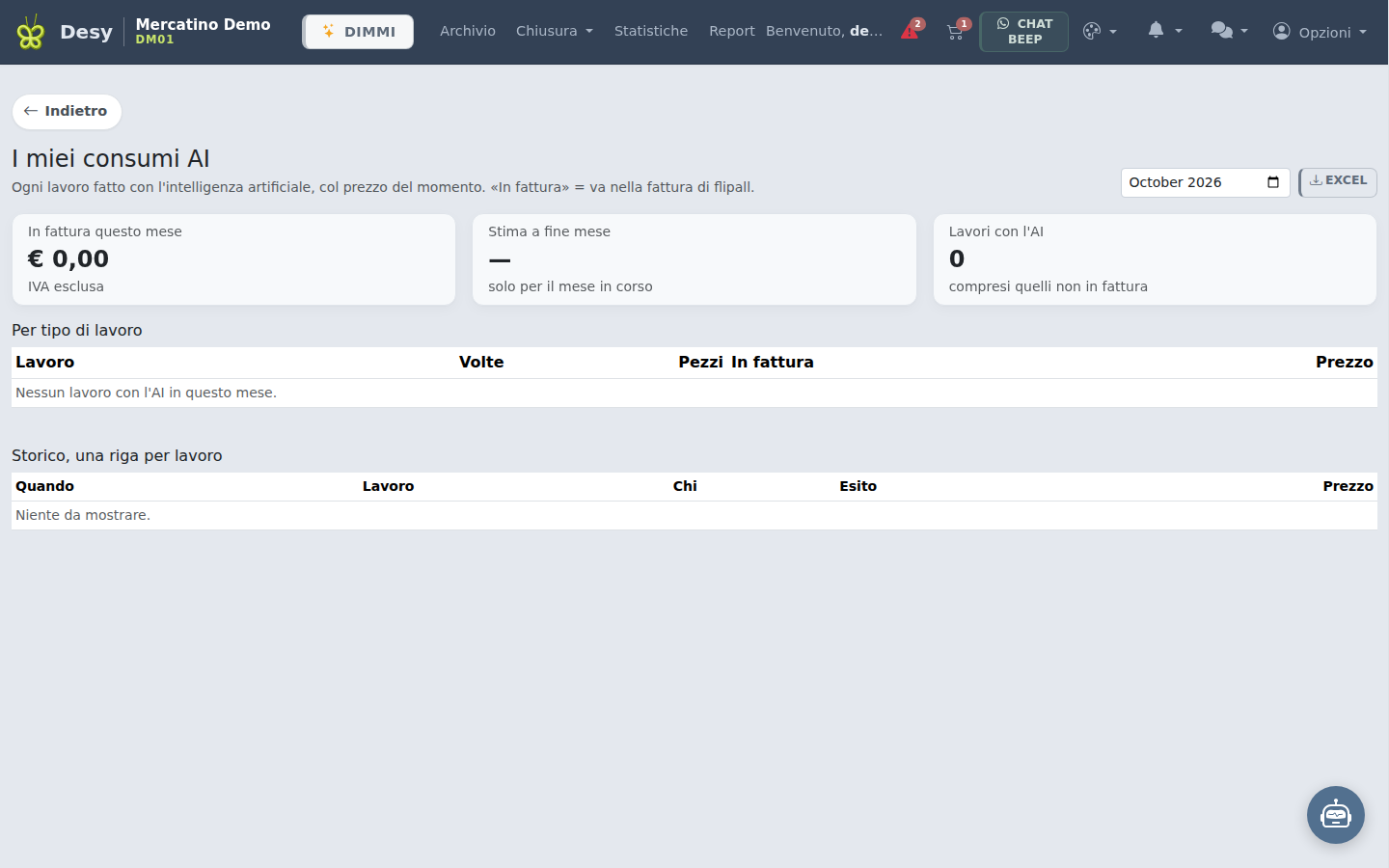This screenshot has width=1389, height=868.
Task: Launch the robot assistant floating button
Action: click(x=1336, y=815)
